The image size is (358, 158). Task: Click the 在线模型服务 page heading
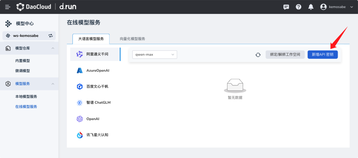pyautogui.click(x=84, y=23)
